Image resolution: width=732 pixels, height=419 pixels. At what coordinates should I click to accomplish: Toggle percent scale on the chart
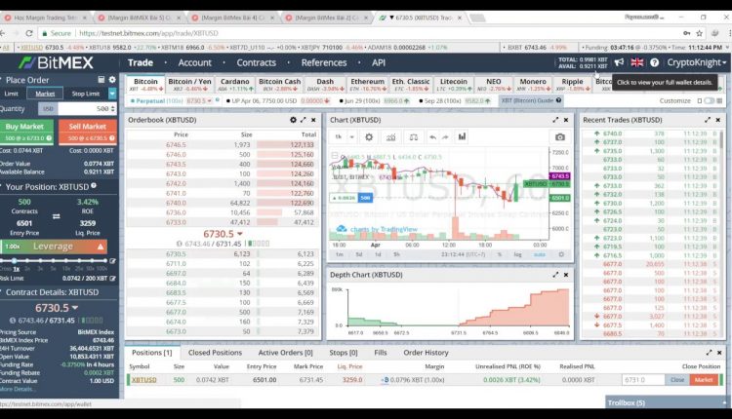pyautogui.click(x=500, y=254)
